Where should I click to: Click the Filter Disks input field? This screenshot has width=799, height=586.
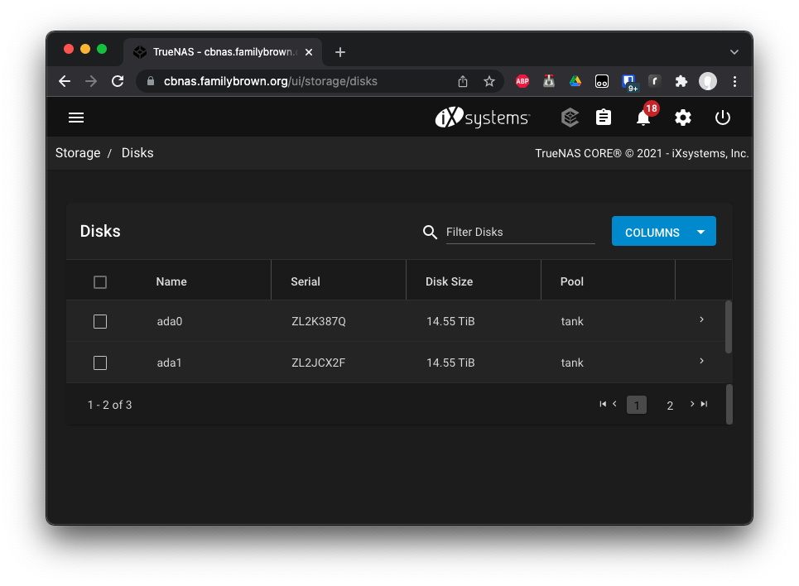pos(520,232)
